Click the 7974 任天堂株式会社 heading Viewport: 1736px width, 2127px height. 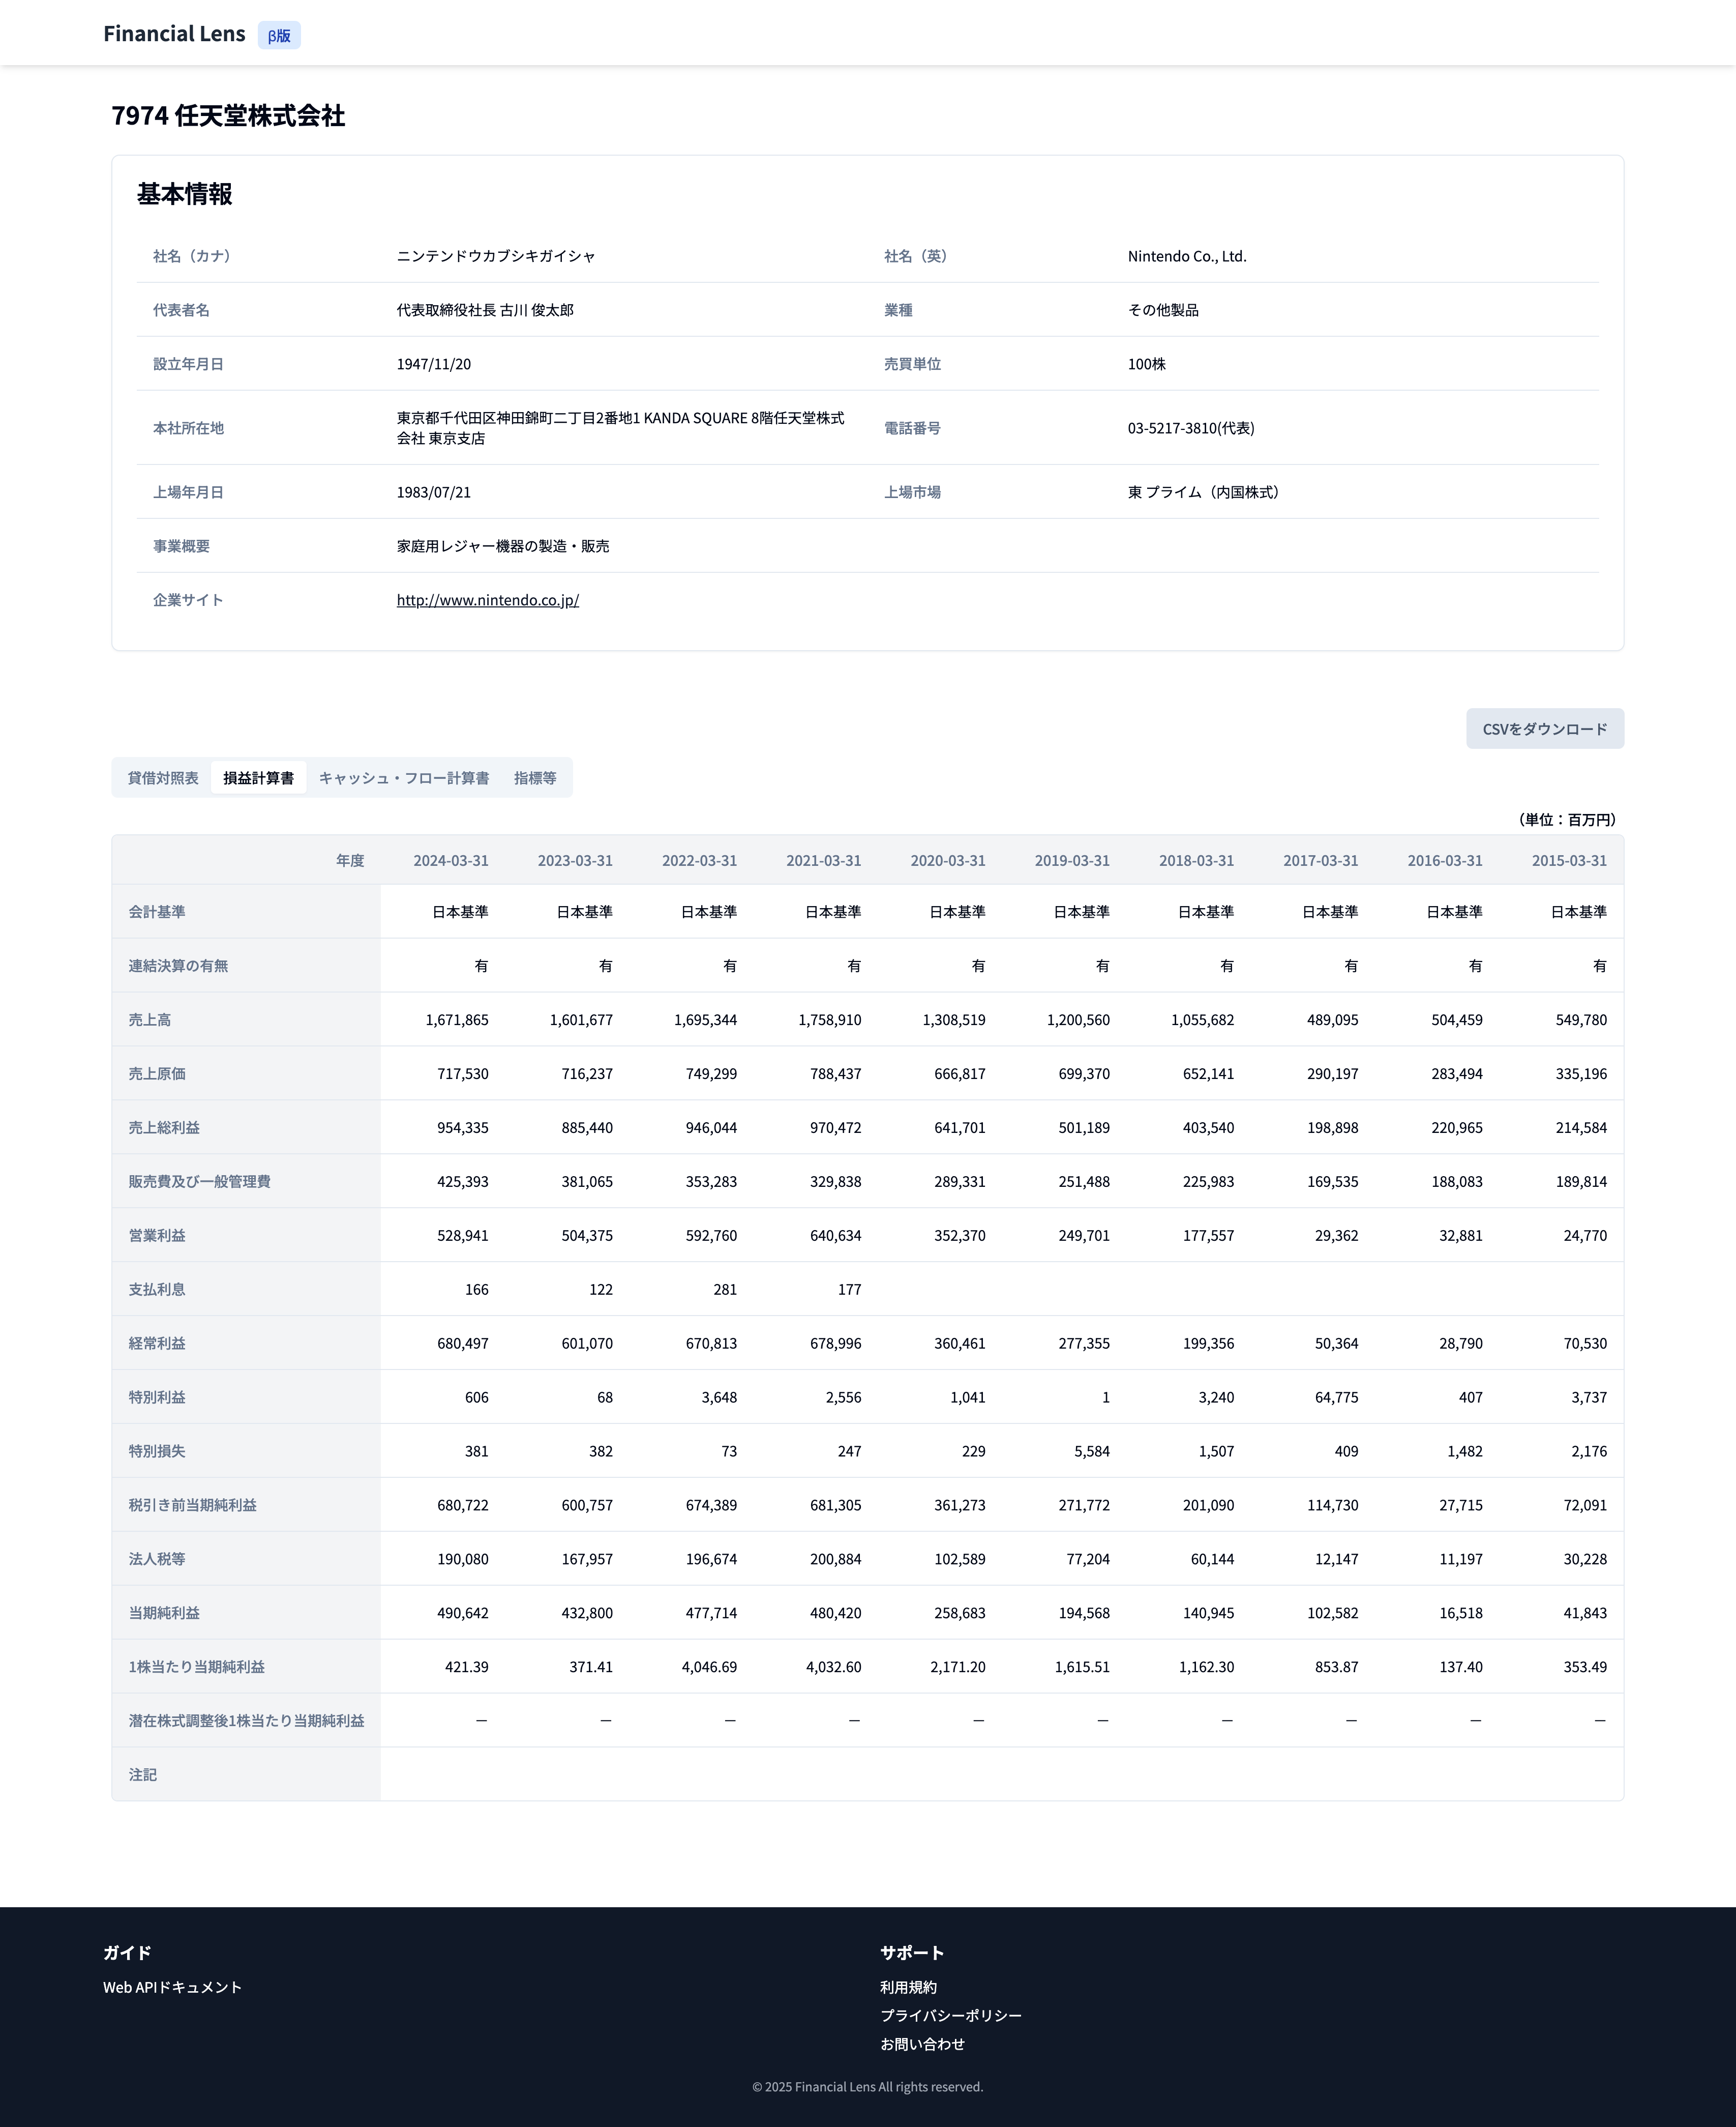228,116
